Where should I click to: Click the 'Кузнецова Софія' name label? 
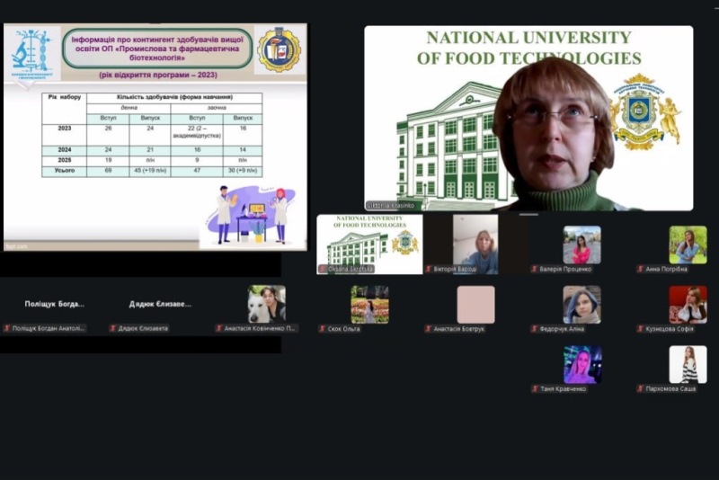point(670,329)
